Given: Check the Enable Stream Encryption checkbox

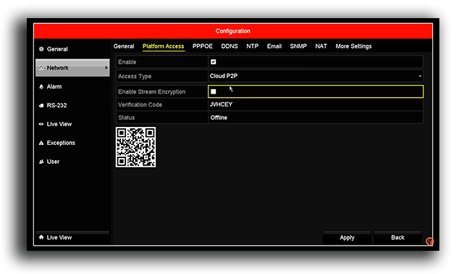Looking at the screenshot, I should tap(213, 91).
